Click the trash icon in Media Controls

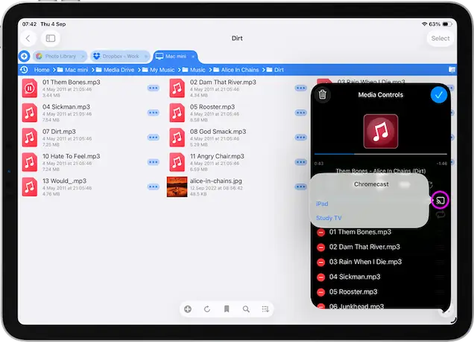[x=322, y=94]
